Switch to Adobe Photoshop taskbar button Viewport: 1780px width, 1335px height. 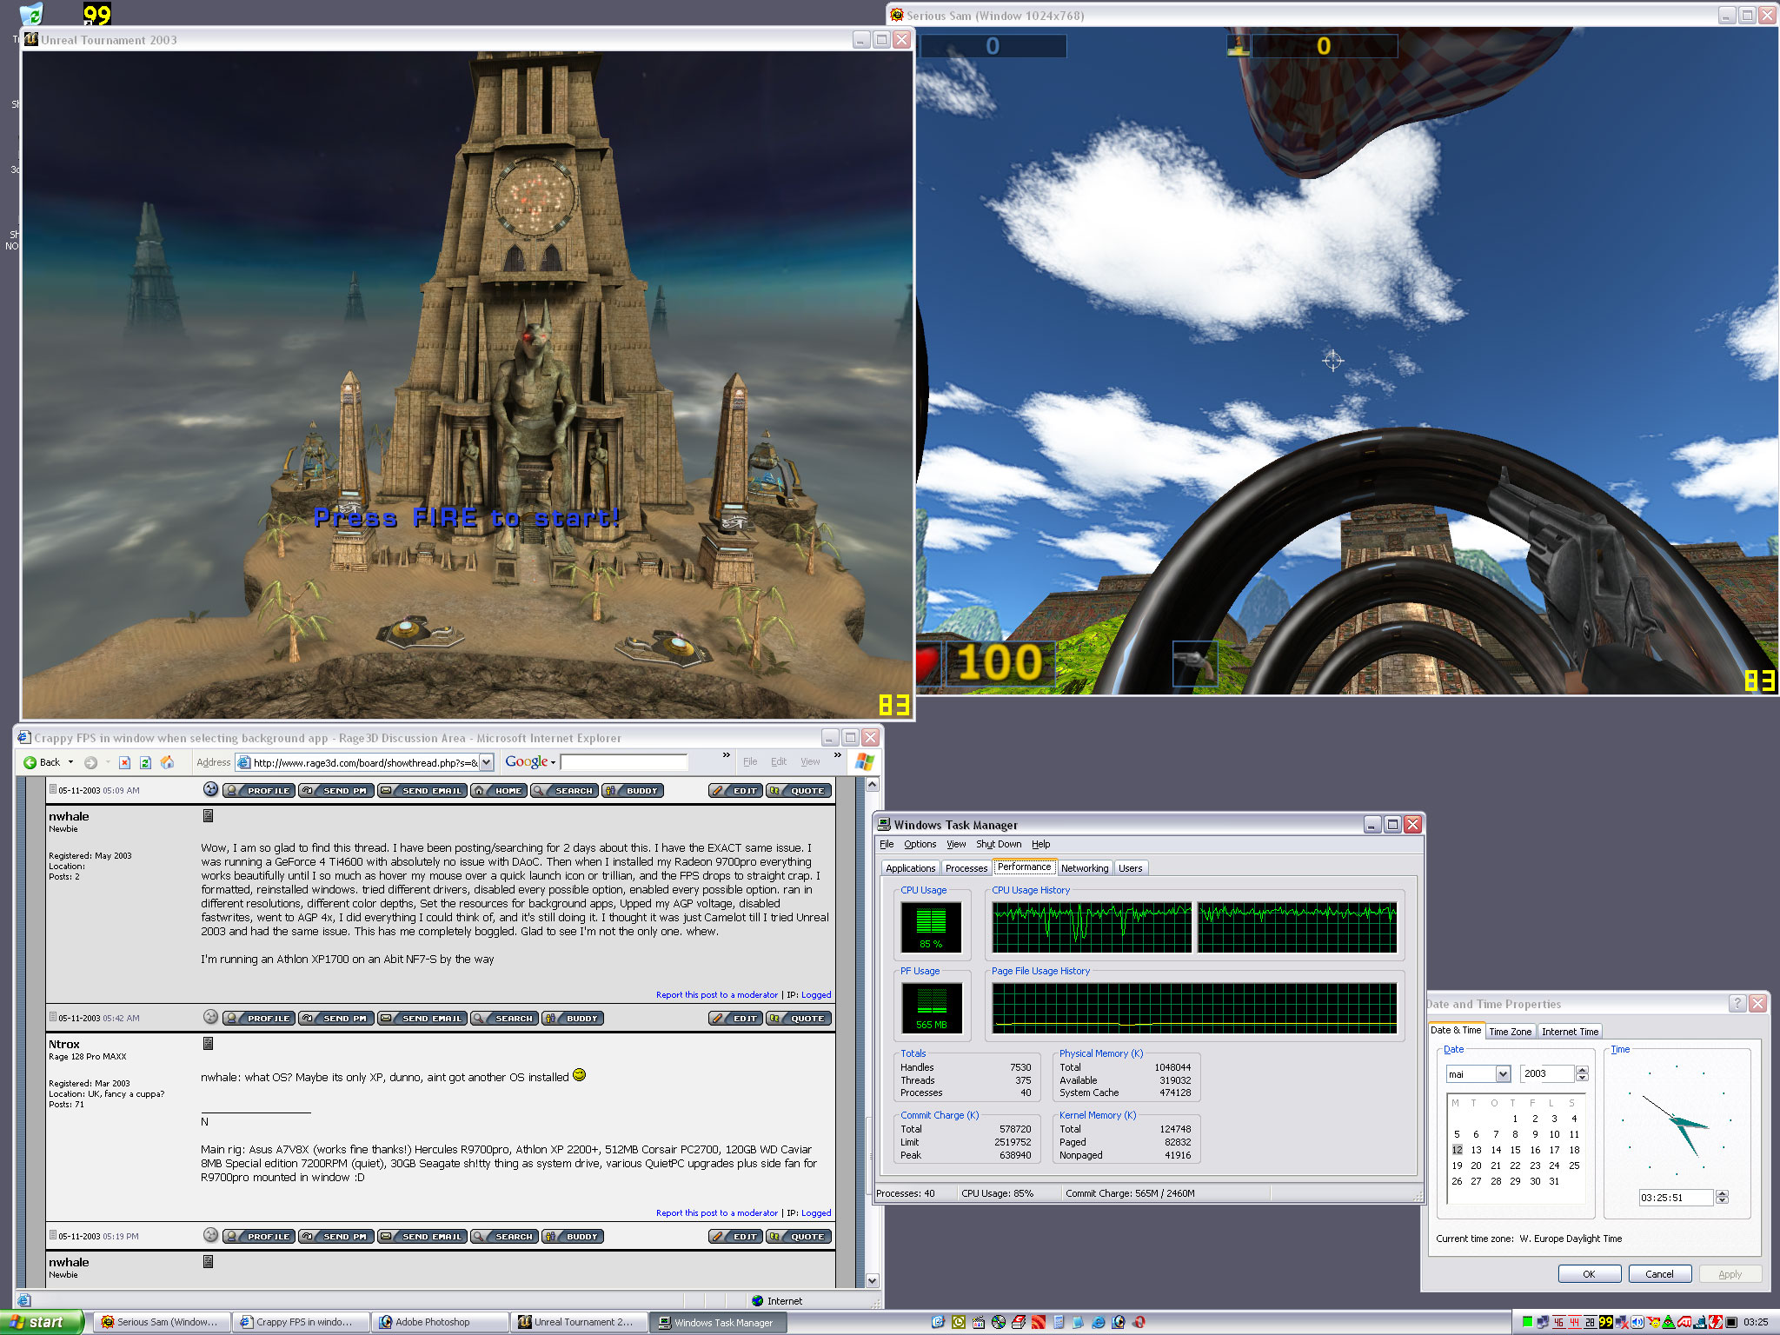[440, 1322]
